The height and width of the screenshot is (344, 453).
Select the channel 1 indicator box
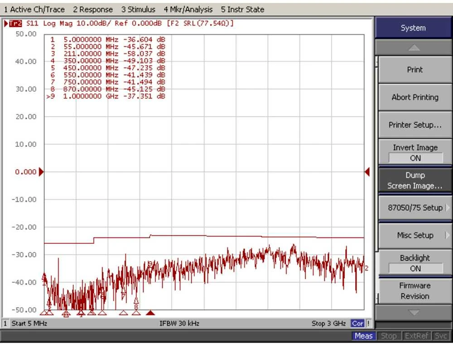click(5, 324)
